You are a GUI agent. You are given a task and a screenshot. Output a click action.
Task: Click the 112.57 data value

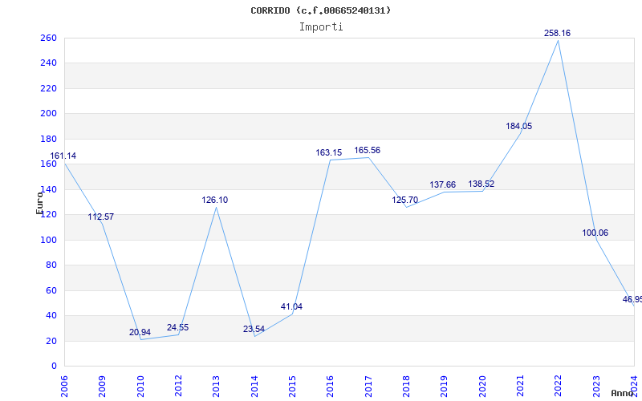[x=101, y=217]
